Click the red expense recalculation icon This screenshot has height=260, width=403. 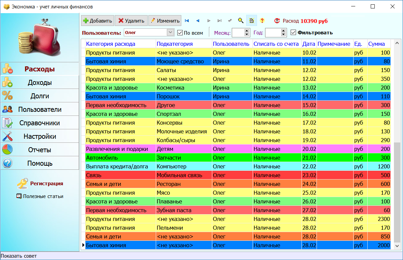(x=277, y=21)
